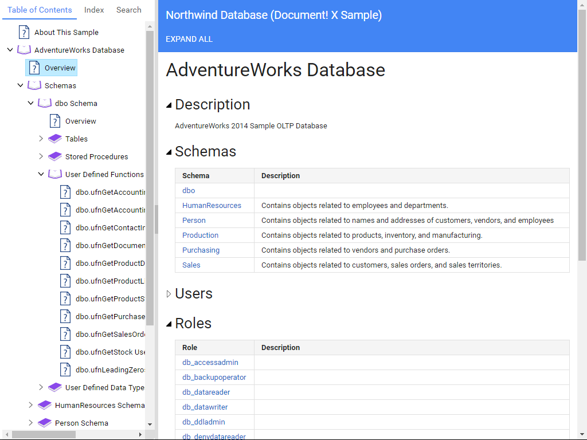The height and width of the screenshot is (440, 587).
Task: Open the db_accessadmin role link
Action: [210, 362]
